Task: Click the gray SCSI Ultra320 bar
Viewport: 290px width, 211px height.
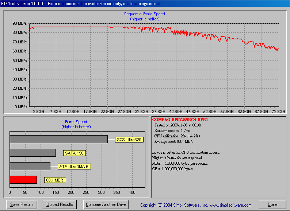Action: click(59, 139)
